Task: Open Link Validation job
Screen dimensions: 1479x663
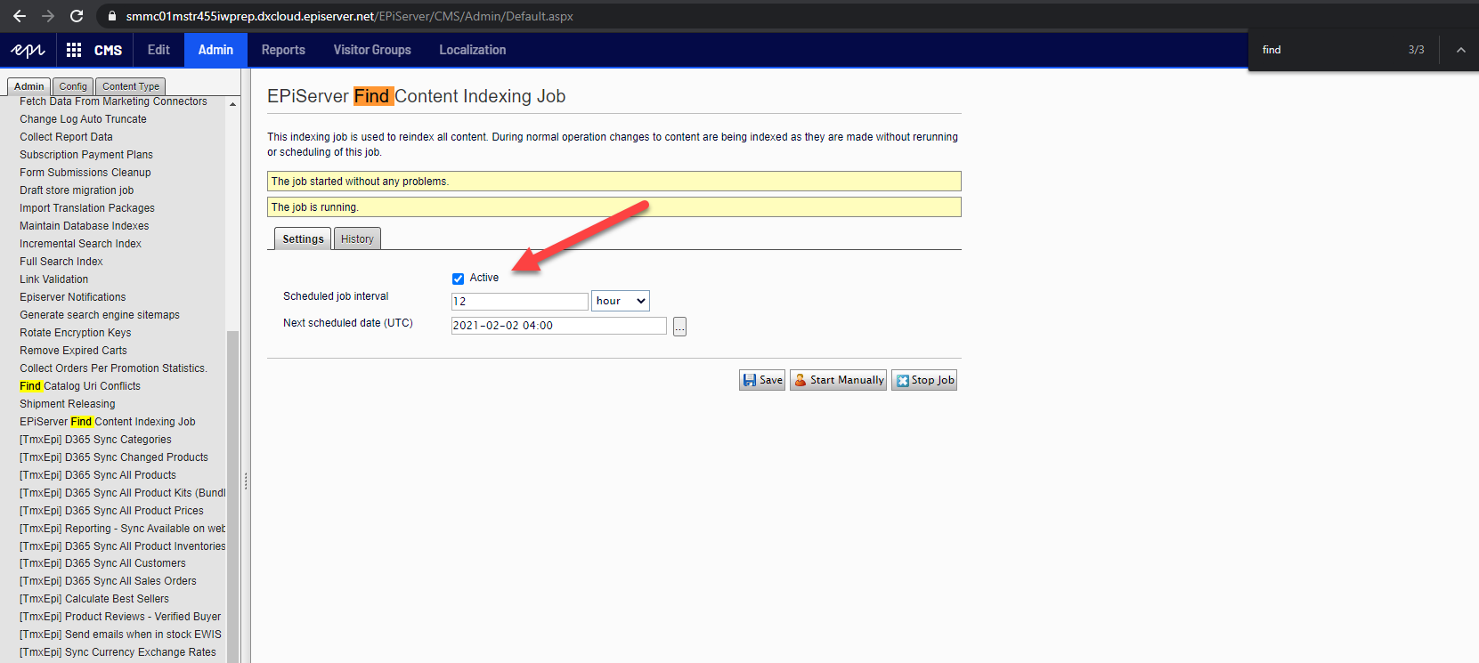Action: (x=54, y=279)
